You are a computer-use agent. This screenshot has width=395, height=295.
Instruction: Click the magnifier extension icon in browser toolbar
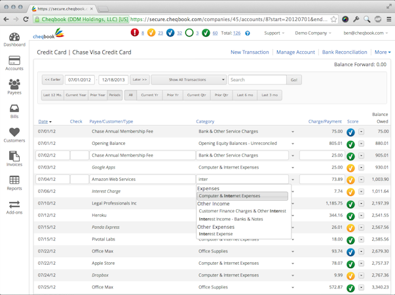[367, 19]
